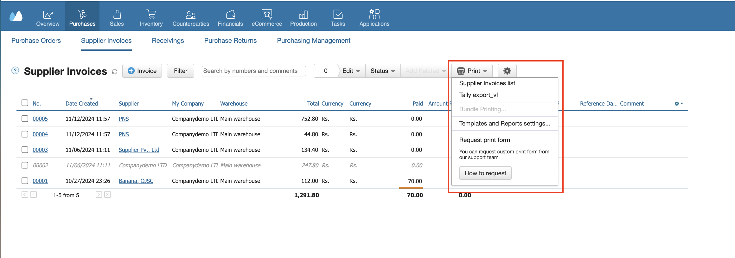Open the gear settings button
The width and height of the screenshot is (735, 258).
click(x=507, y=71)
